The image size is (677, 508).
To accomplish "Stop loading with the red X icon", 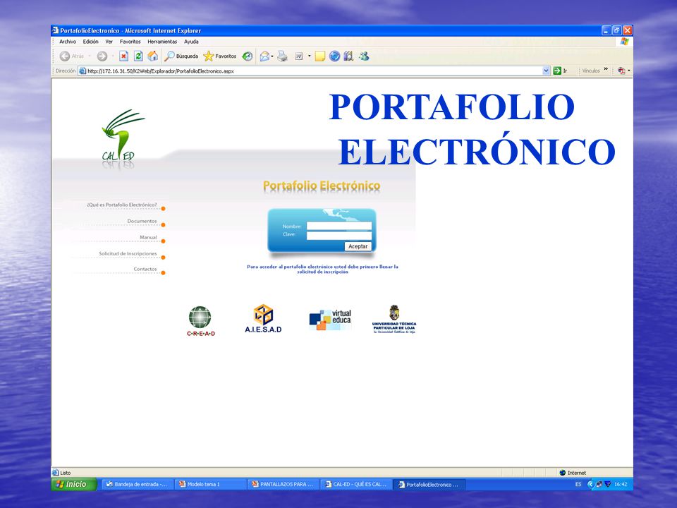I will 124,56.
